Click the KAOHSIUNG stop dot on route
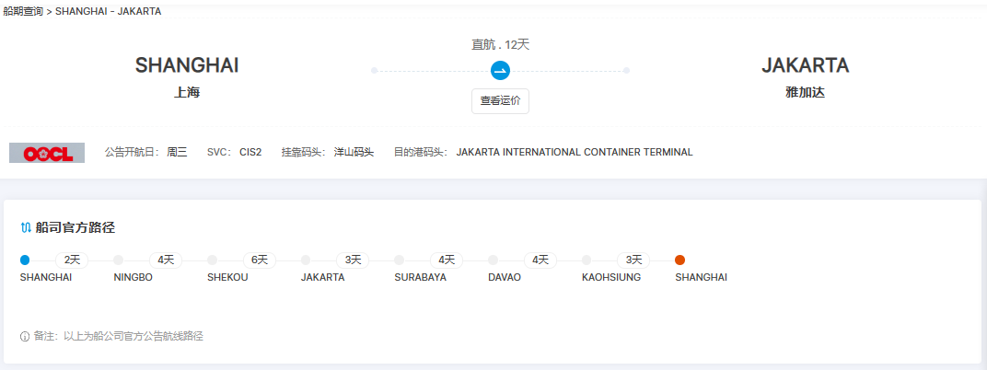987x370 pixels. click(x=586, y=260)
